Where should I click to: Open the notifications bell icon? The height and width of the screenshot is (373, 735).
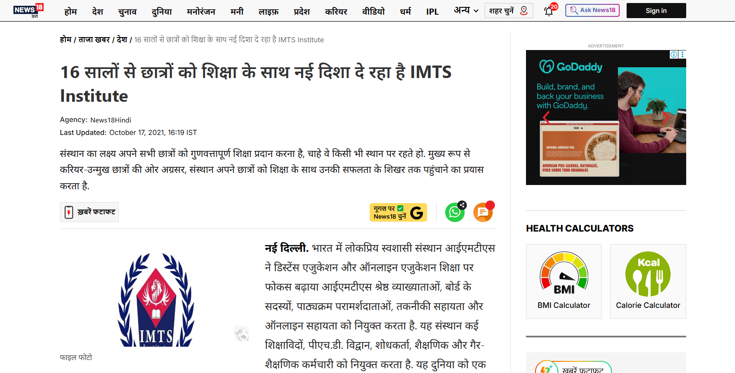tap(549, 11)
